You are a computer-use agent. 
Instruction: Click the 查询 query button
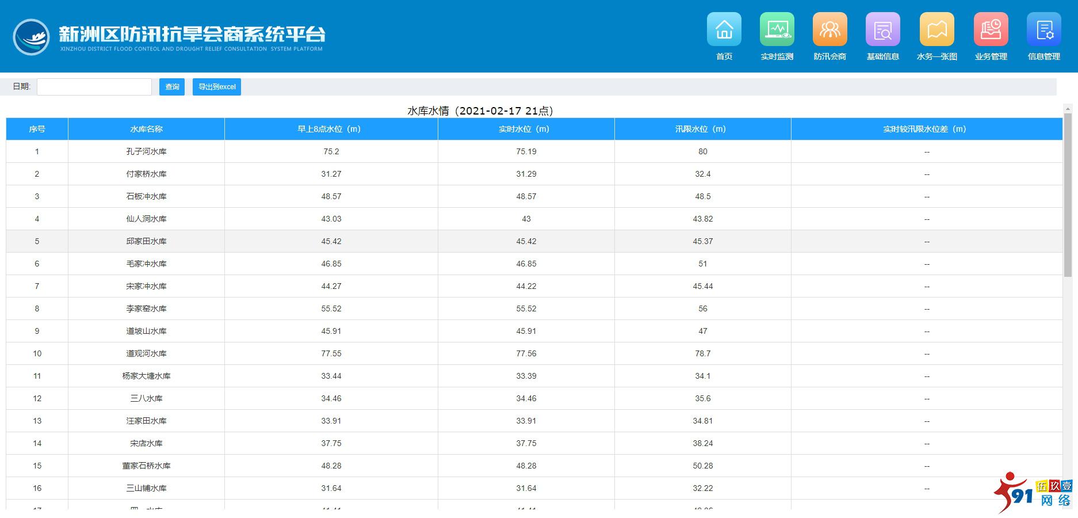172,87
